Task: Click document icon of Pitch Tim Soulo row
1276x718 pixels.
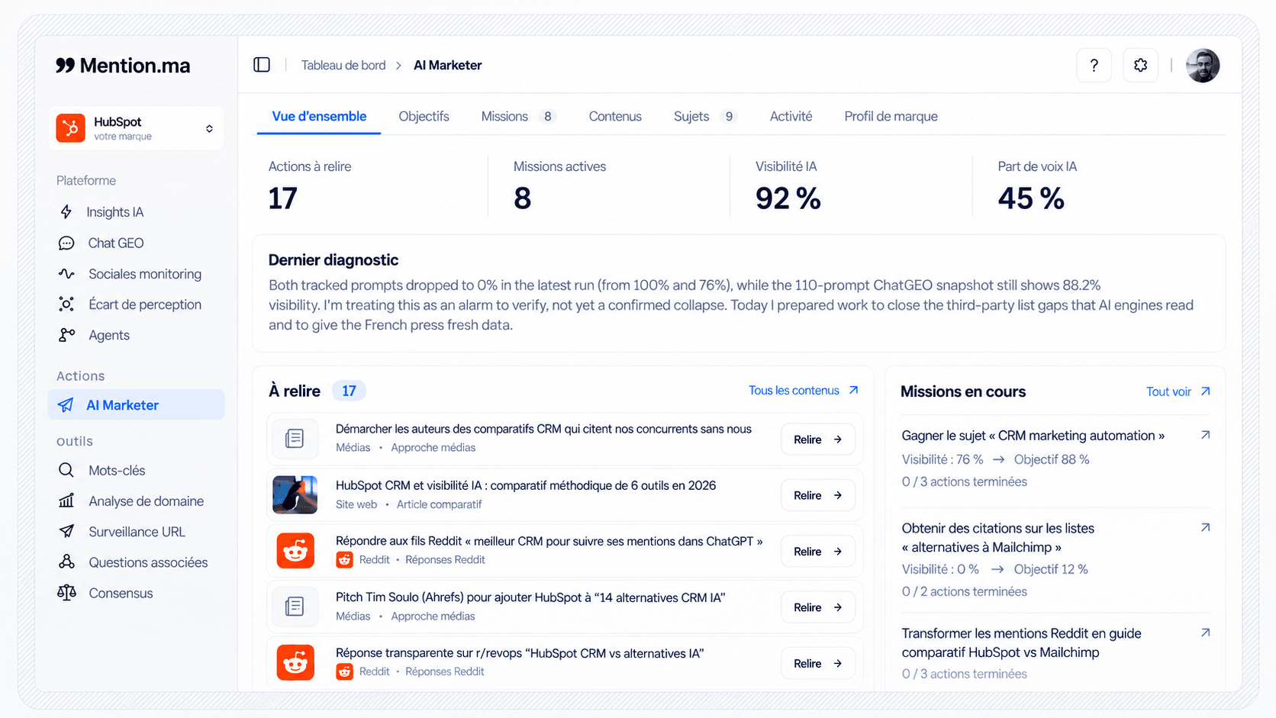Action: pos(295,607)
